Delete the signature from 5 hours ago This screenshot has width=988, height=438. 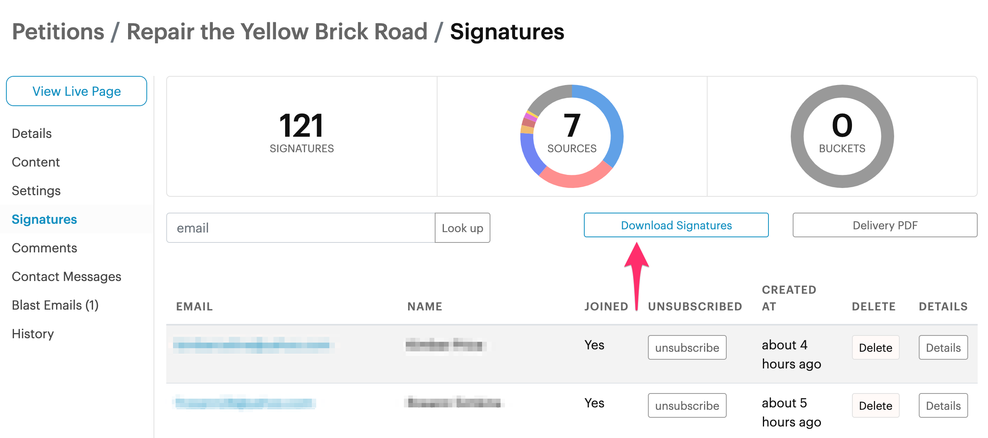pyautogui.click(x=875, y=405)
